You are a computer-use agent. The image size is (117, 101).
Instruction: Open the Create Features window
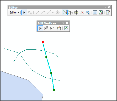click(108, 12)
